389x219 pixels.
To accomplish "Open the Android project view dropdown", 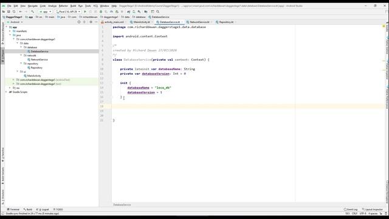I will point(15,22).
